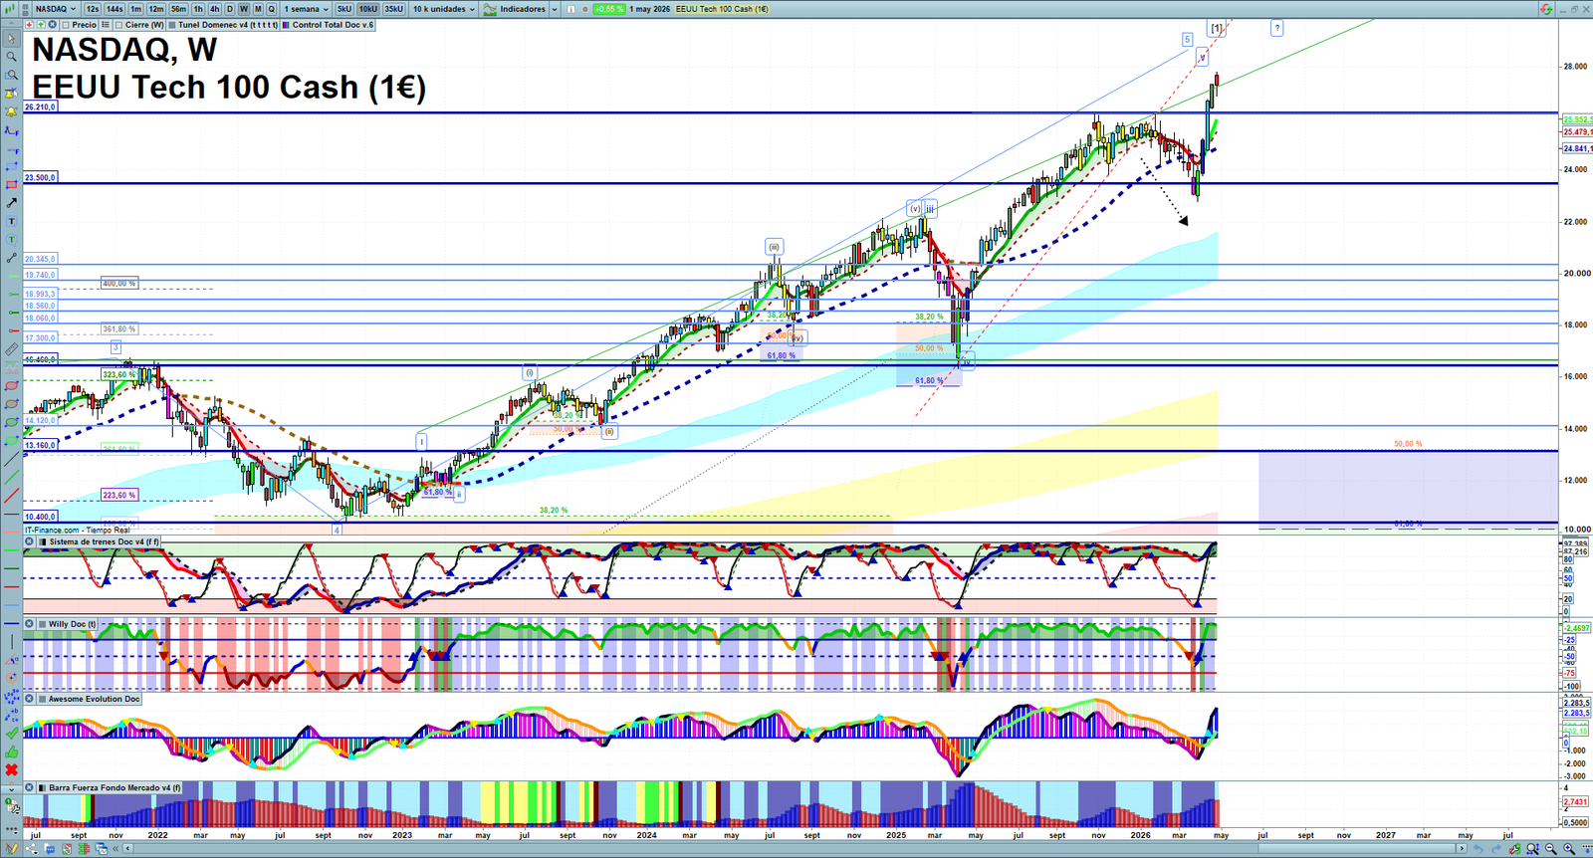Image resolution: width=1593 pixels, height=858 pixels.
Task: Click the 26.210,0 price level label
Action: click(x=41, y=107)
